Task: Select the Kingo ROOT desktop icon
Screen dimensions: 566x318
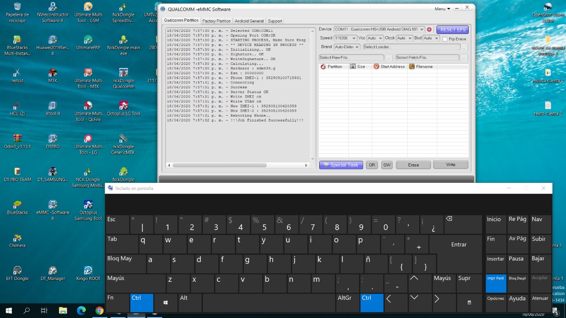Action: [88, 273]
